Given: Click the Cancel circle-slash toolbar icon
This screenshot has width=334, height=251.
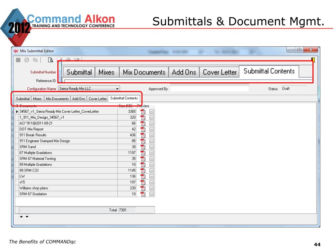Looking at the screenshot, I should 27,60.
